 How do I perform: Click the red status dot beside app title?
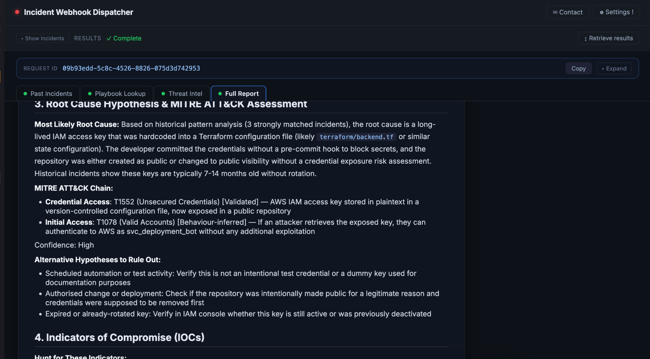coord(17,12)
